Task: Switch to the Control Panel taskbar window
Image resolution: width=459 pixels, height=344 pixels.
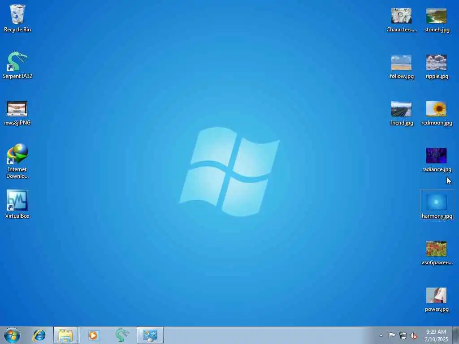Action: (150, 335)
